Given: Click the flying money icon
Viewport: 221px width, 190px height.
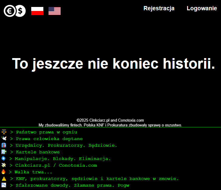Looking at the screenshot, I should click(x=3, y=165).
